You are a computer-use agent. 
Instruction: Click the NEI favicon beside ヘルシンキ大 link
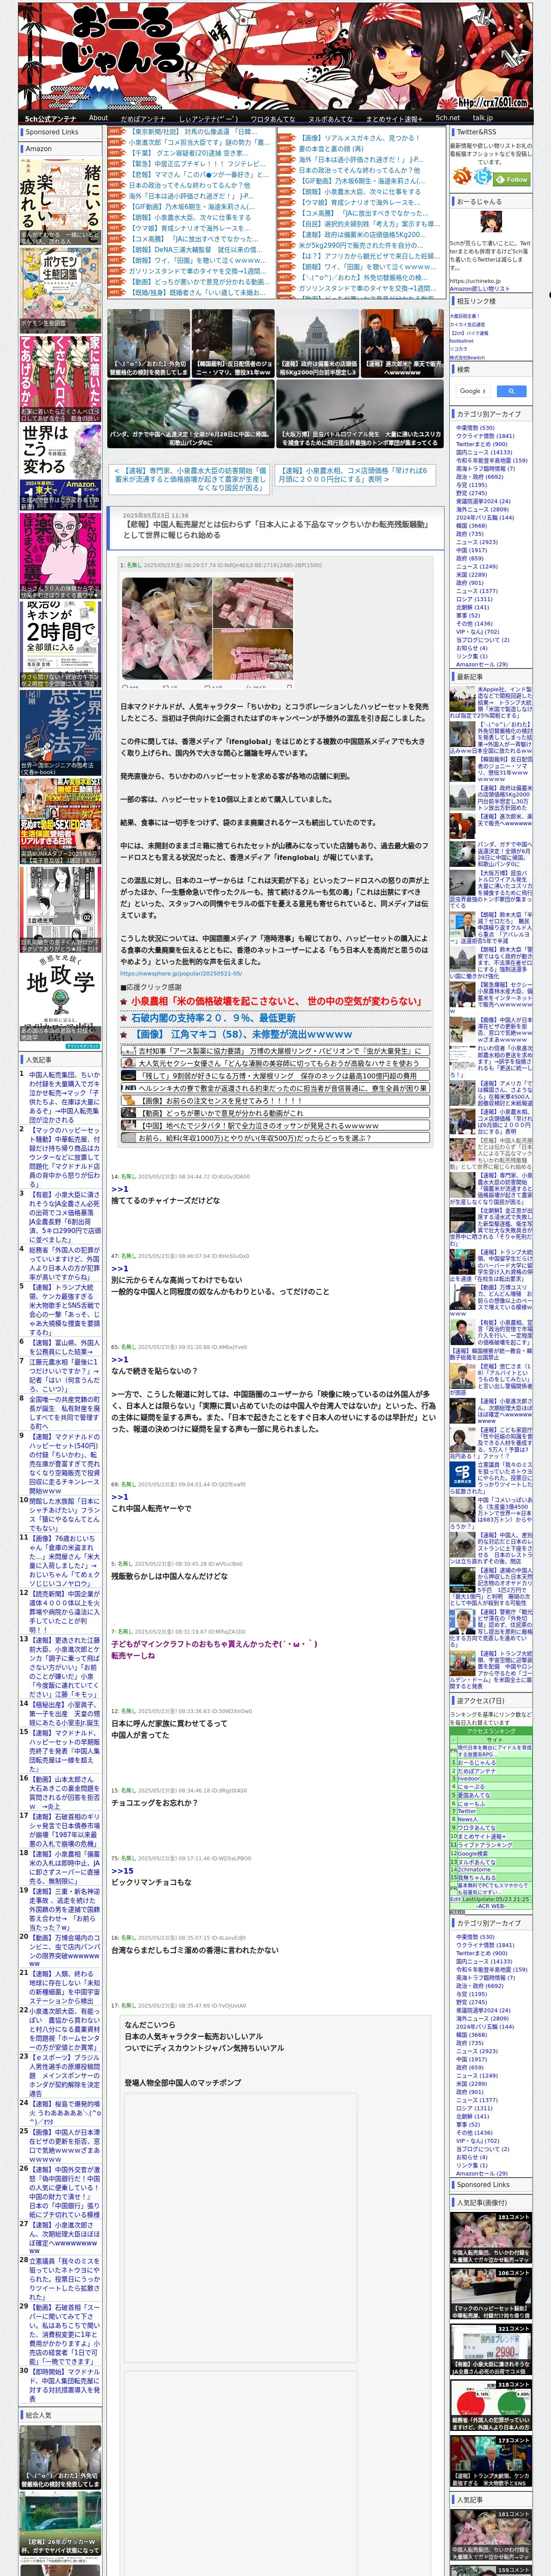[129, 1087]
